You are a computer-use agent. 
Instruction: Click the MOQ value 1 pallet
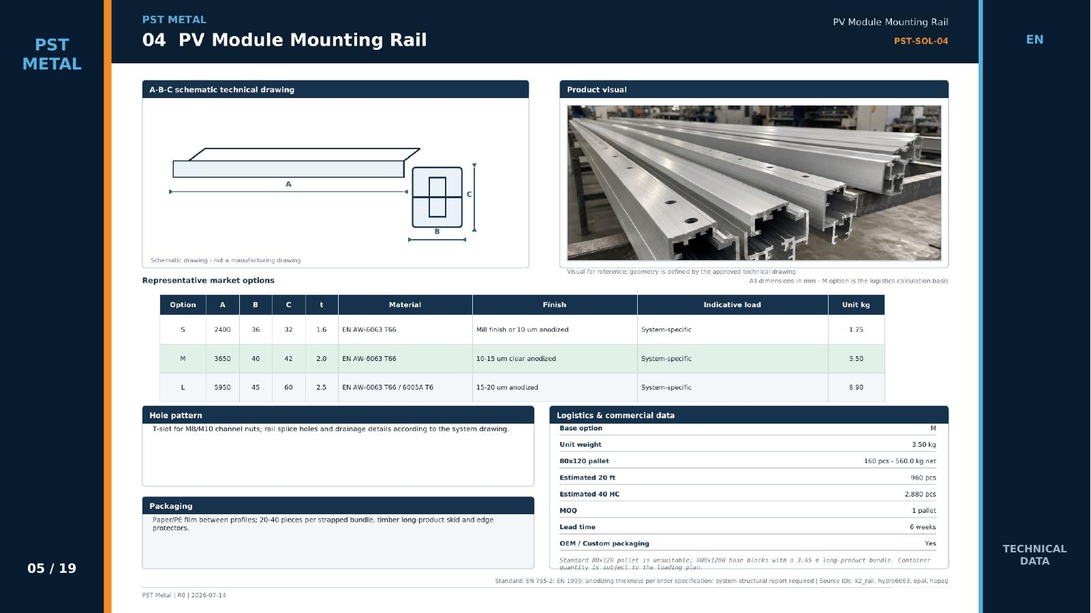click(x=924, y=511)
